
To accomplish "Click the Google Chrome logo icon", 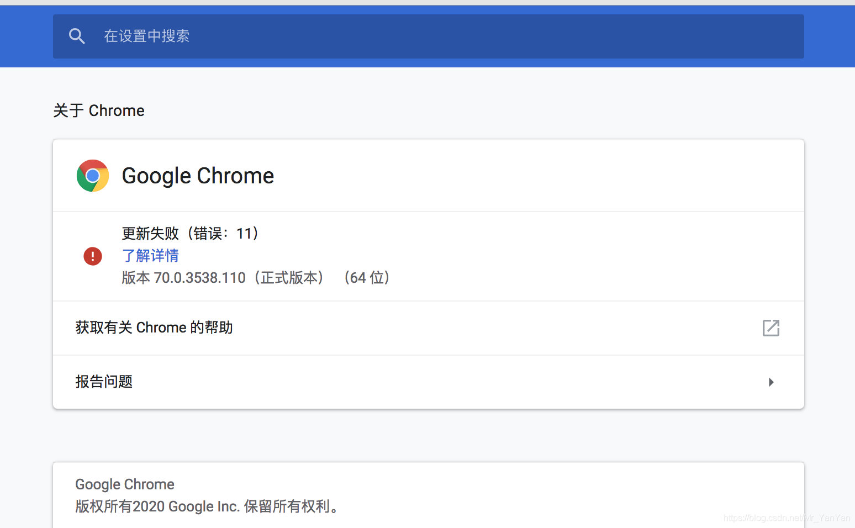I will point(93,176).
